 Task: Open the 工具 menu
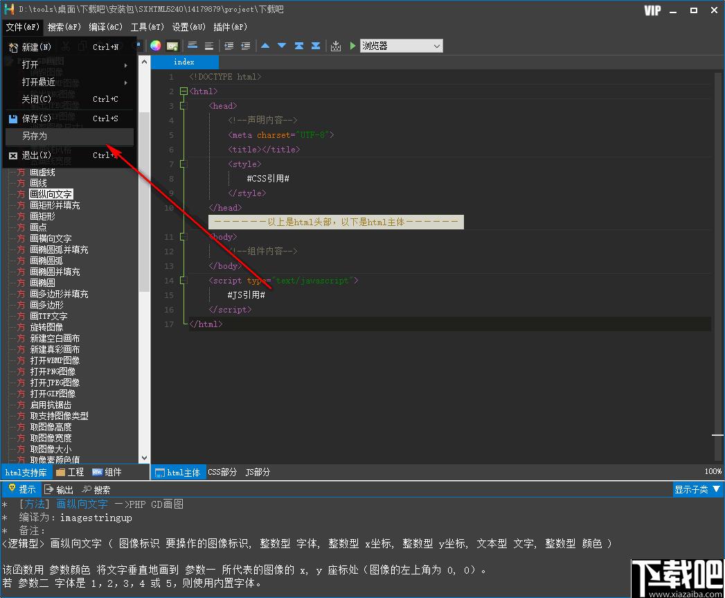147,27
